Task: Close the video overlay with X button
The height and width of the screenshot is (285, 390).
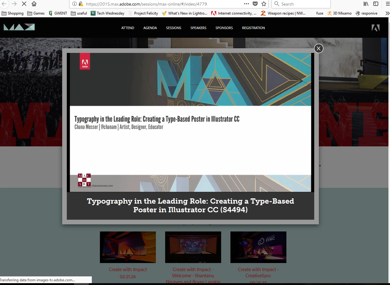Action: (319, 48)
